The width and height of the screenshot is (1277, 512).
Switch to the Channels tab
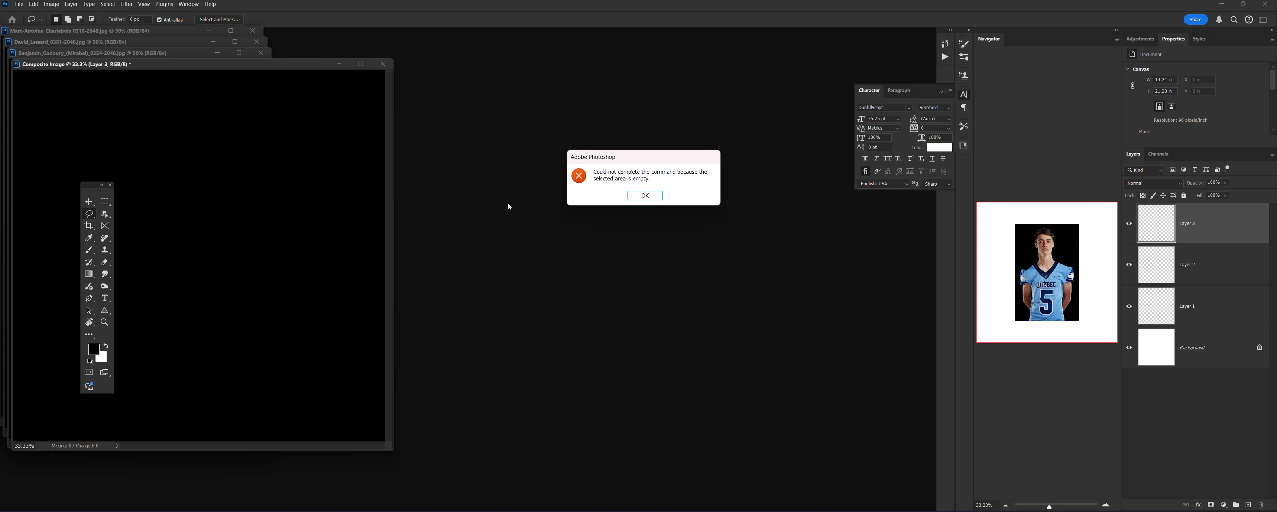pyautogui.click(x=1157, y=154)
